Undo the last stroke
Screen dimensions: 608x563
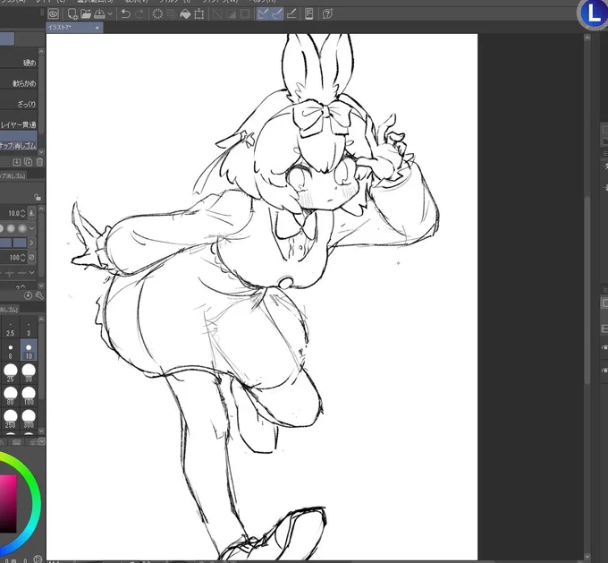pyautogui.click(x=125, y=14)
